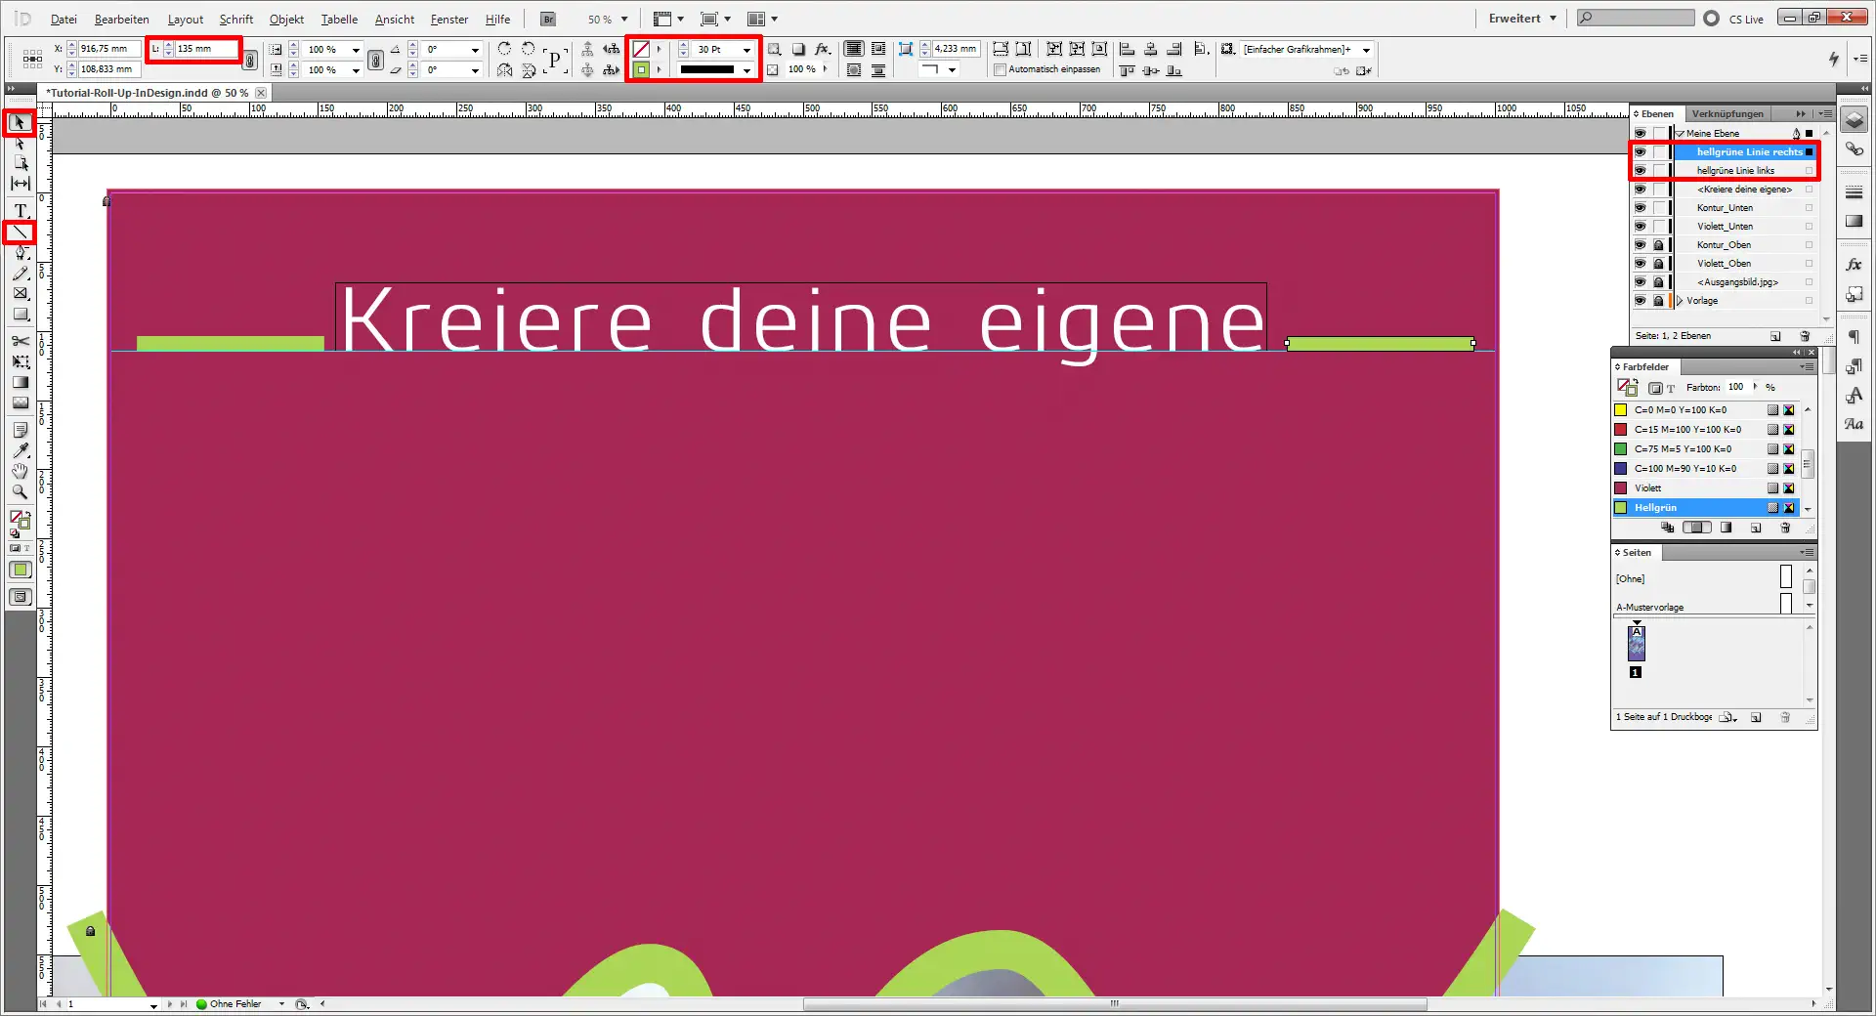This screenshot has height=1016, width=1876.
Task: Grab the Hand tool
Action: click(20, 472)
